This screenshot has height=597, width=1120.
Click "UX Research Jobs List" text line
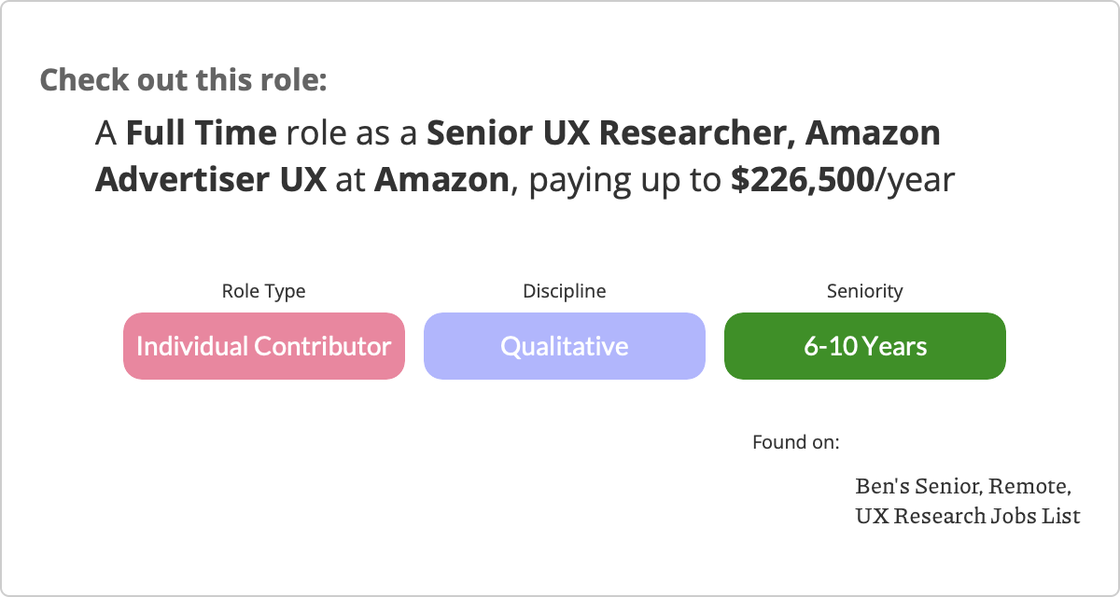(x=967, y=515)
